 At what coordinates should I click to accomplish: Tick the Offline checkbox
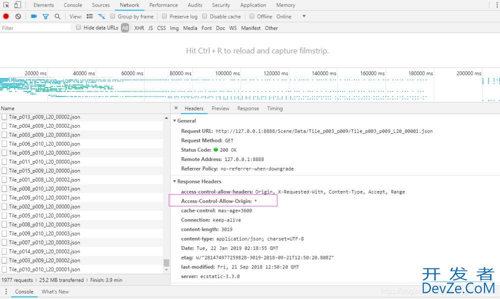tap(251, 16)
